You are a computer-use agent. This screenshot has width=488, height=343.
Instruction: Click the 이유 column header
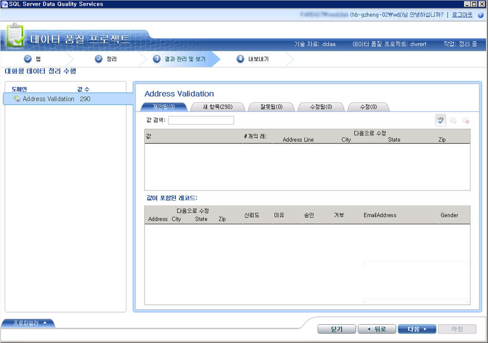pyautogui.click(x=279, y=215)
